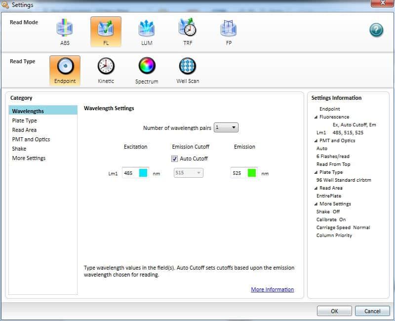The width and height of the screenshot is (395, 321).
Task: Choose the Endpoint read type
Action: coord(65,71)
